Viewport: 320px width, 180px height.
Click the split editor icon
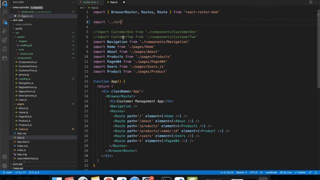point(310,2)
